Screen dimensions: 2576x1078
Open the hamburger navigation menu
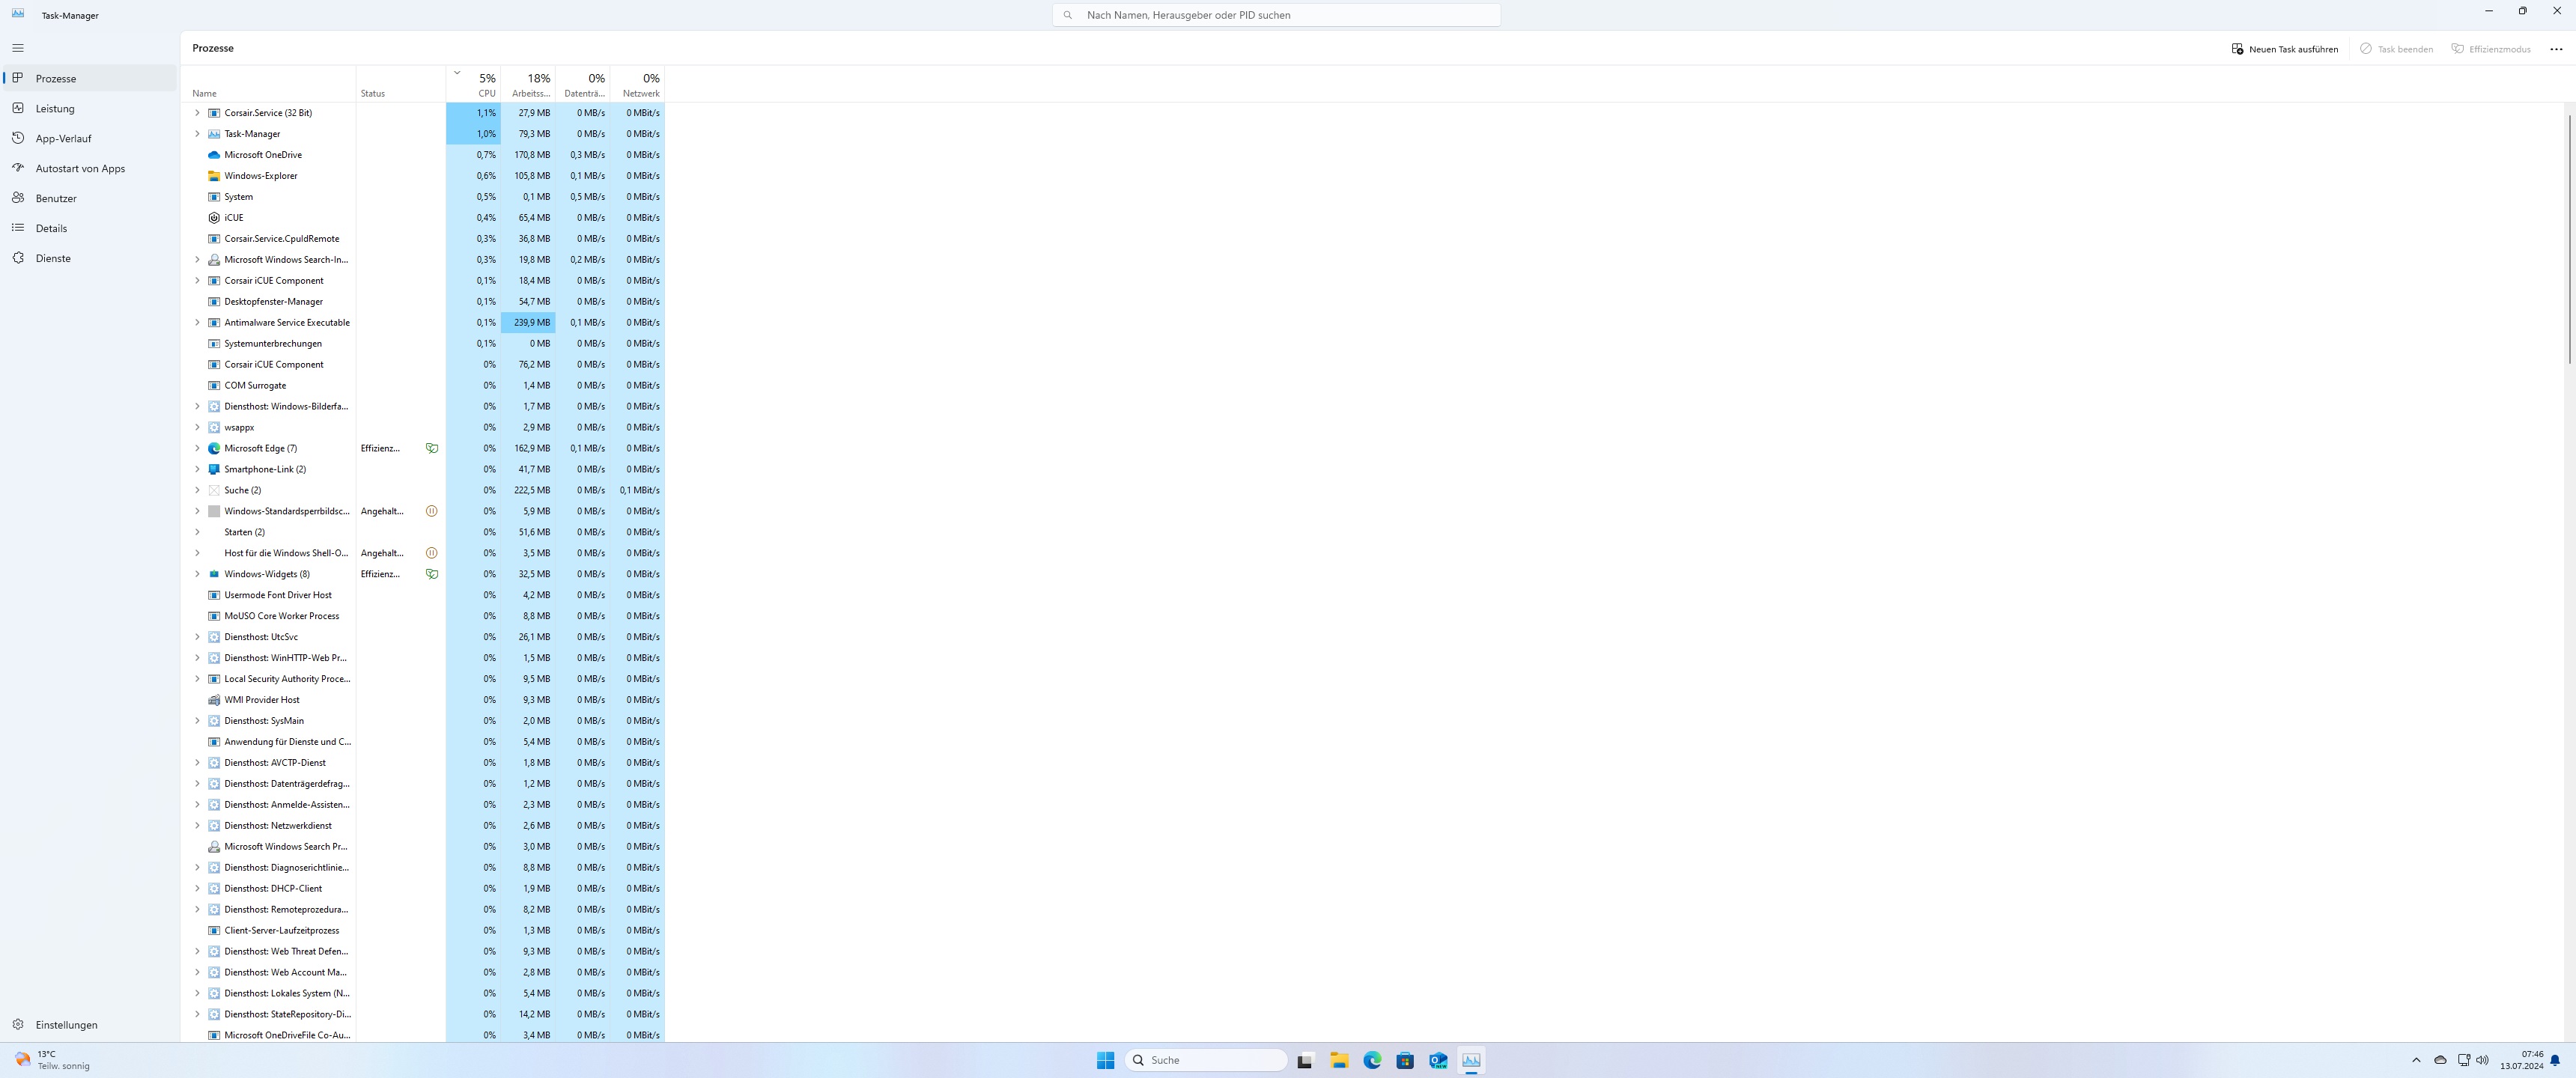pos(18,48)
